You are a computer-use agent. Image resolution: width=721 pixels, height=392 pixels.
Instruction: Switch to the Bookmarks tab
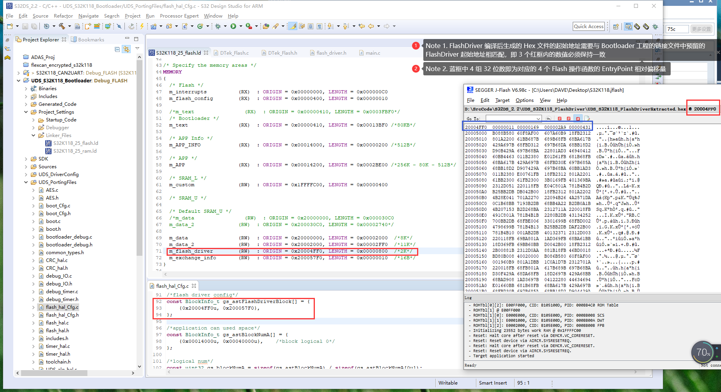click(88, 39)
